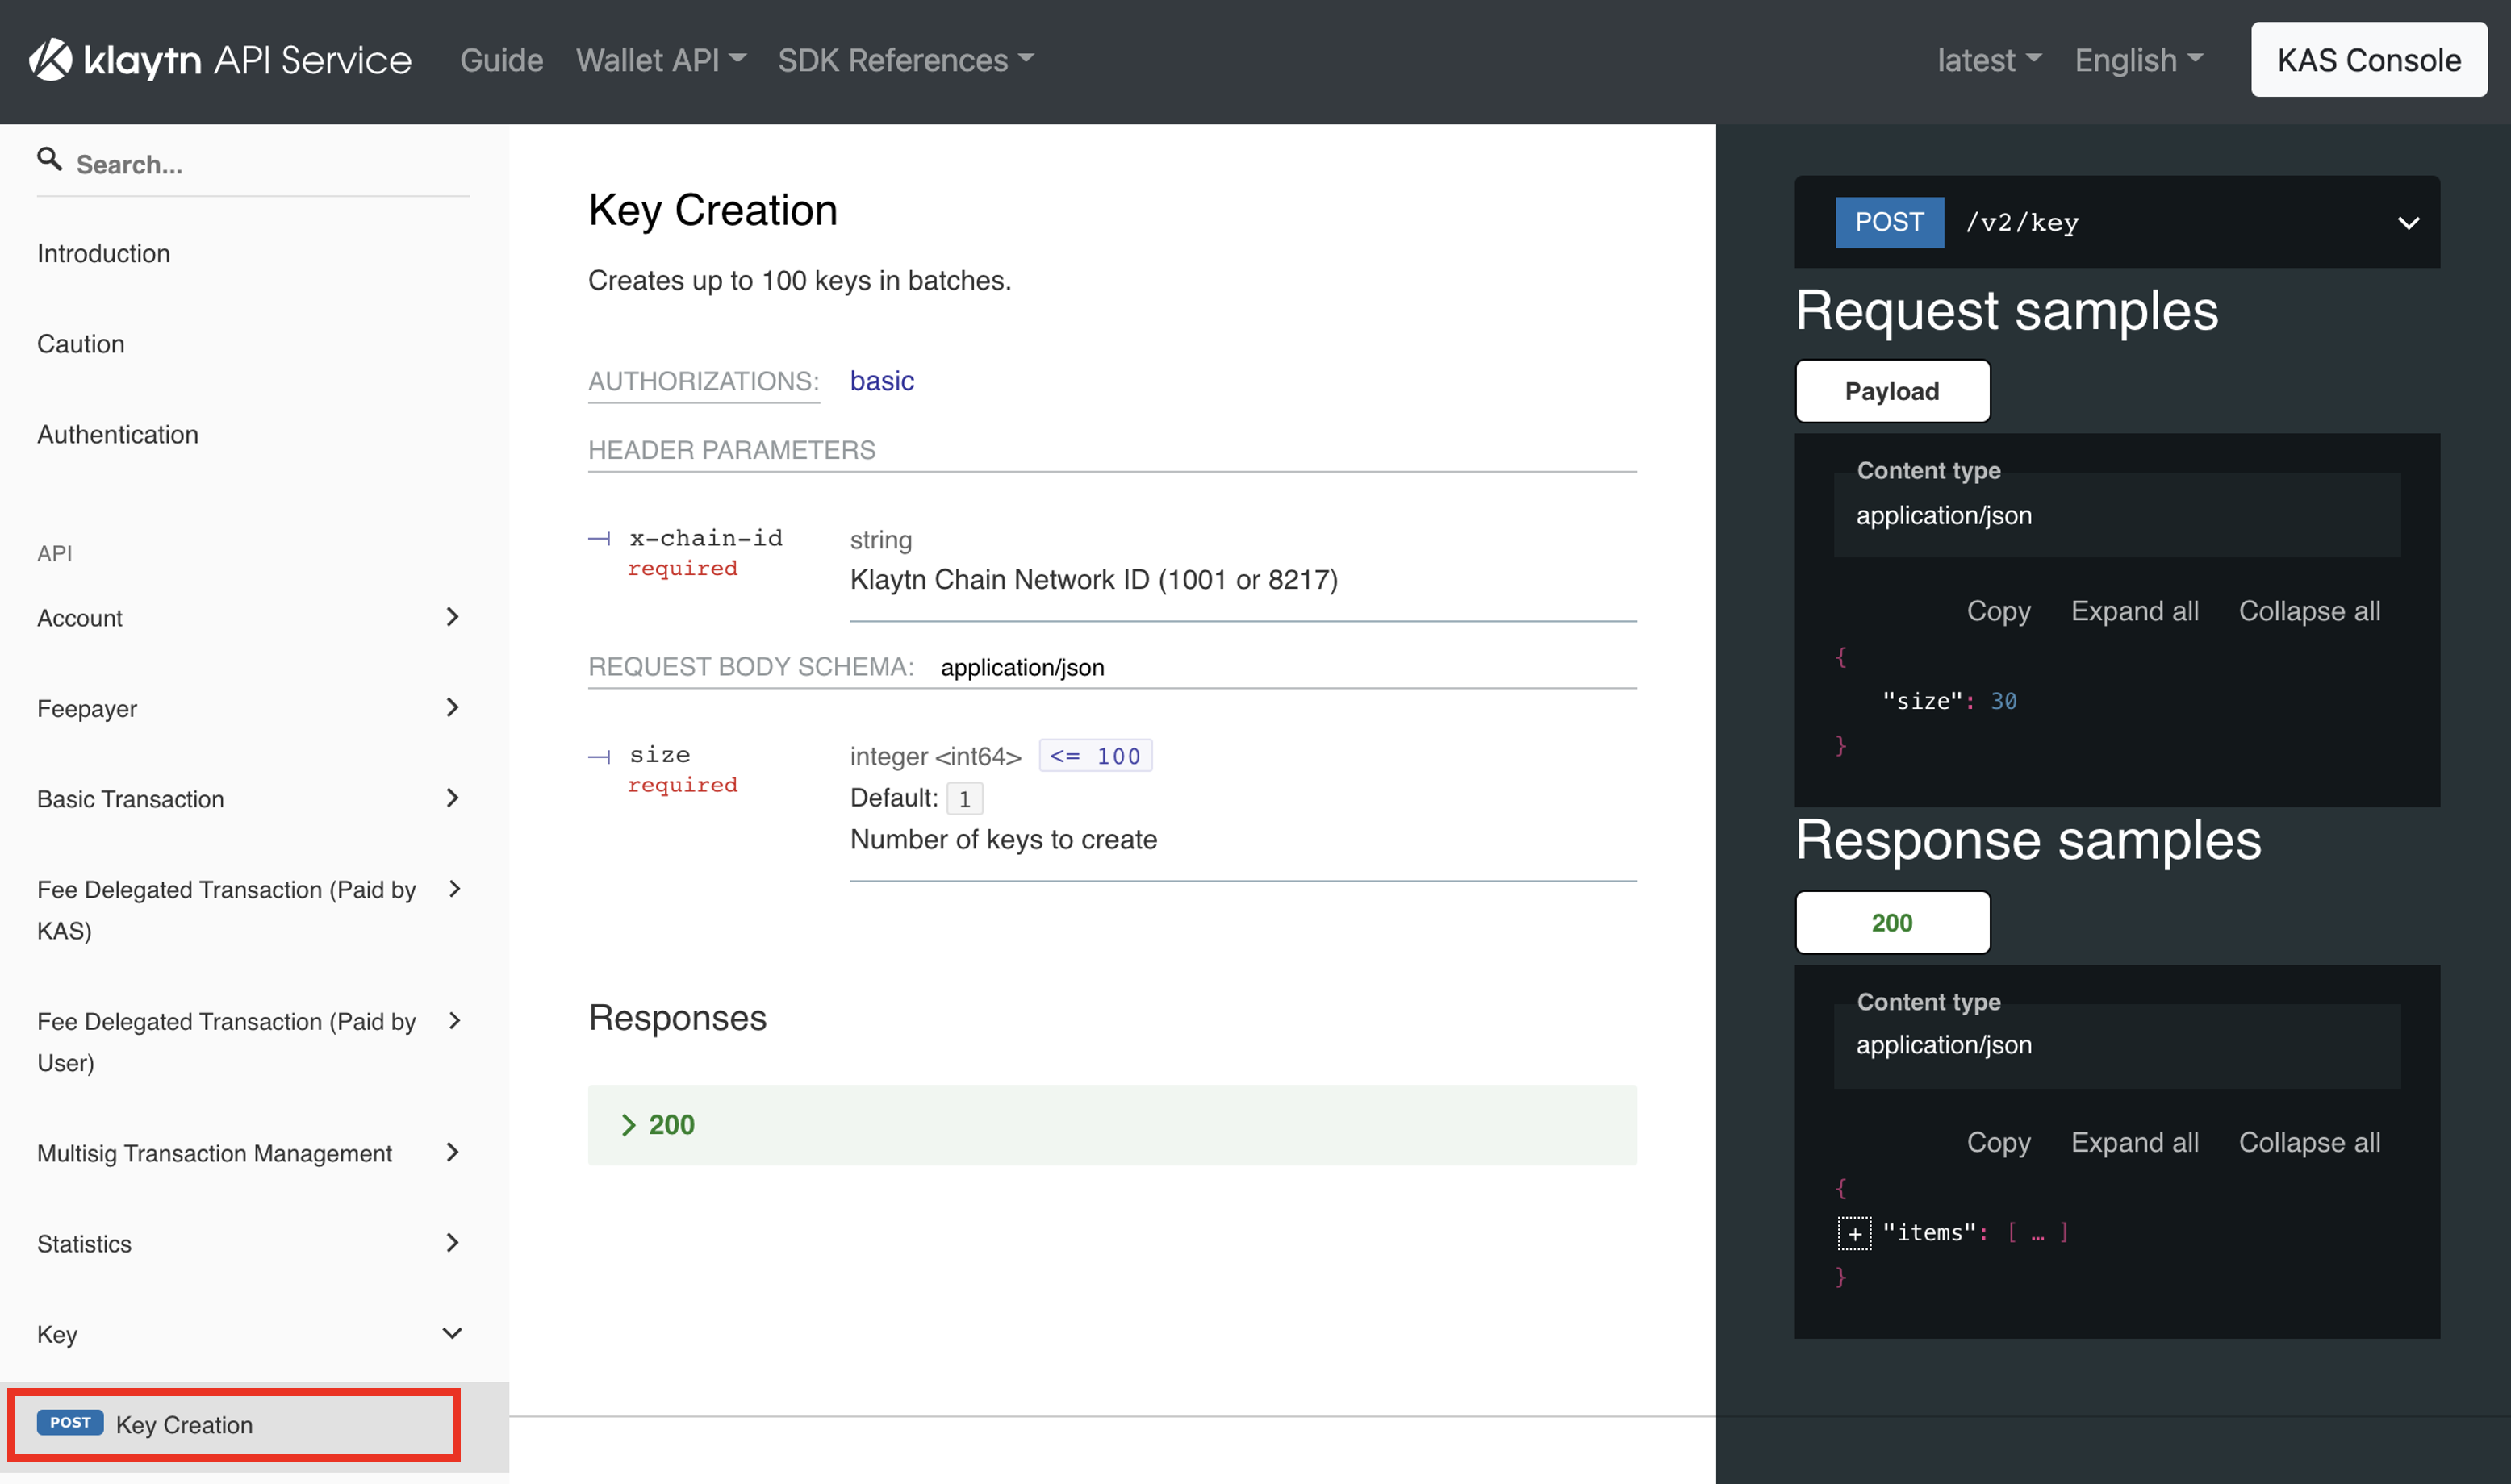Open the SDK References dropdown

coord(905,60)
